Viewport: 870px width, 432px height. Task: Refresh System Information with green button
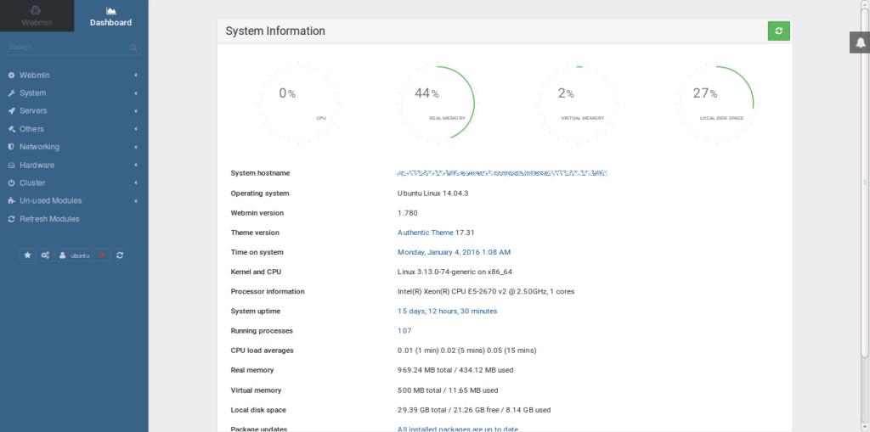click(778, 31)
